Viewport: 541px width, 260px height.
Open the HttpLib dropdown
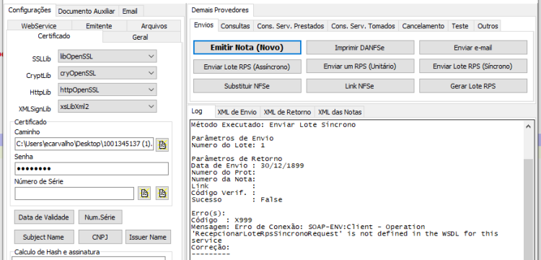coord(107,90)
